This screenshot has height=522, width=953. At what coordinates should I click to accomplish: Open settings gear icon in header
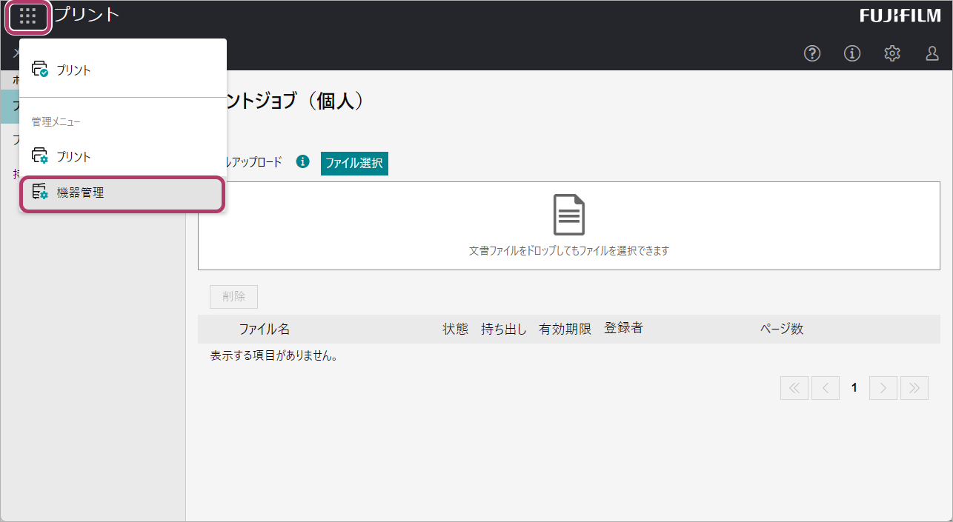click(x=892, y=53)
